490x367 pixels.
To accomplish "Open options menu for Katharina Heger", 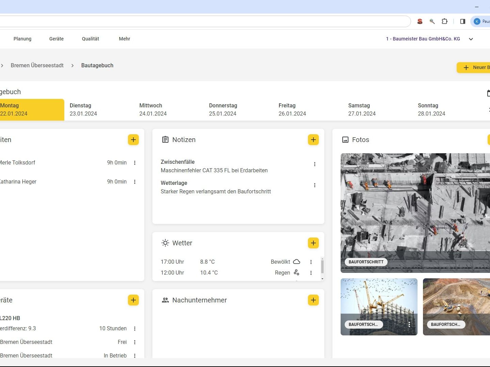I will [135, 182].
